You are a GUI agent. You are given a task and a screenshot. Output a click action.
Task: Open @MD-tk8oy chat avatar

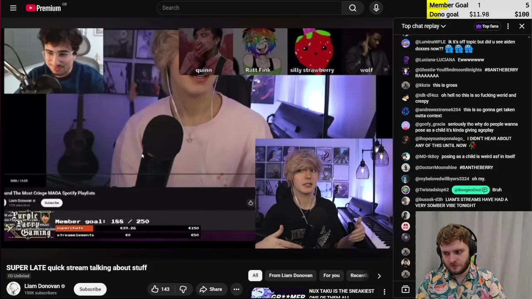[x=406, y=157]
